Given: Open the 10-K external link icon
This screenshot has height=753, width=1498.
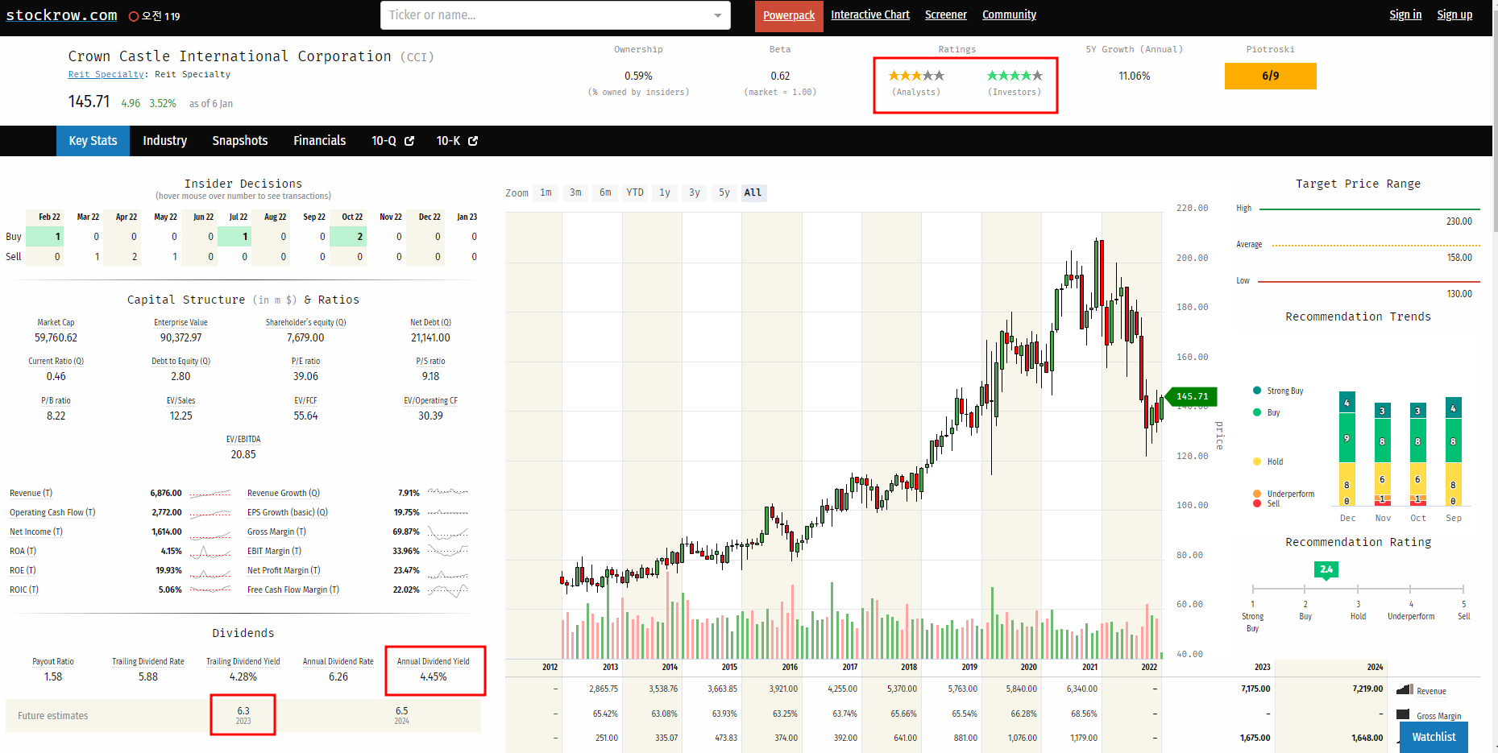Looking at the screenshot, I should (473, 141).
